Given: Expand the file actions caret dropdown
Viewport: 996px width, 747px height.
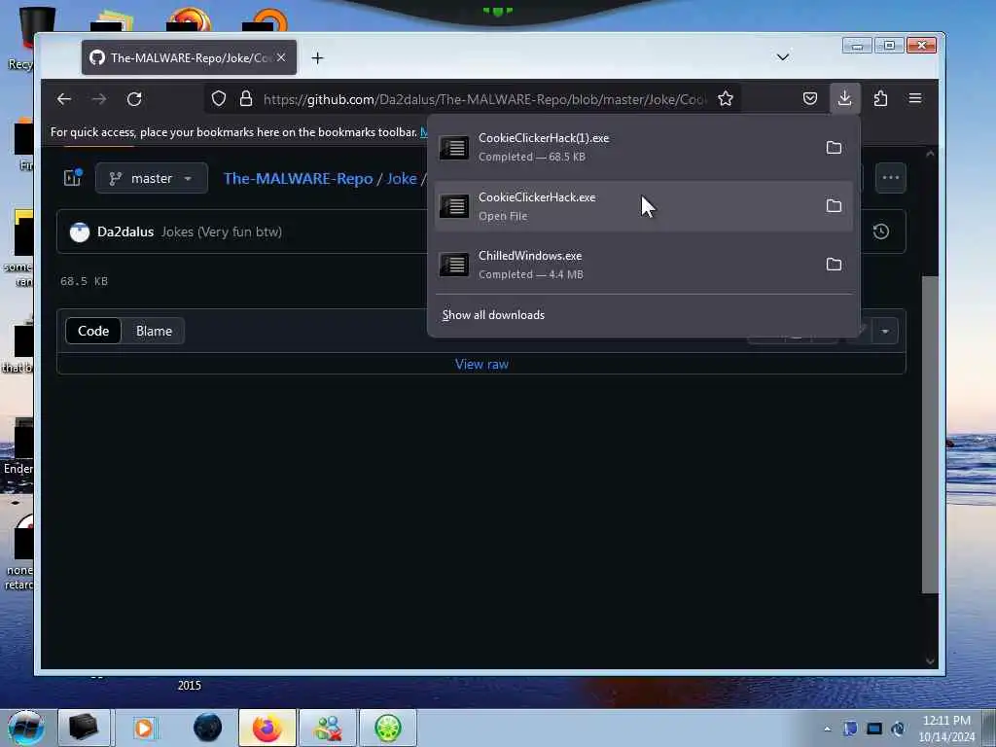Looking at the screenshot, I should click(x=885, y=331).
